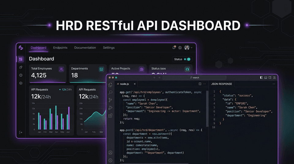
Task: Click the green maximize traffic light
Action: 116,78
